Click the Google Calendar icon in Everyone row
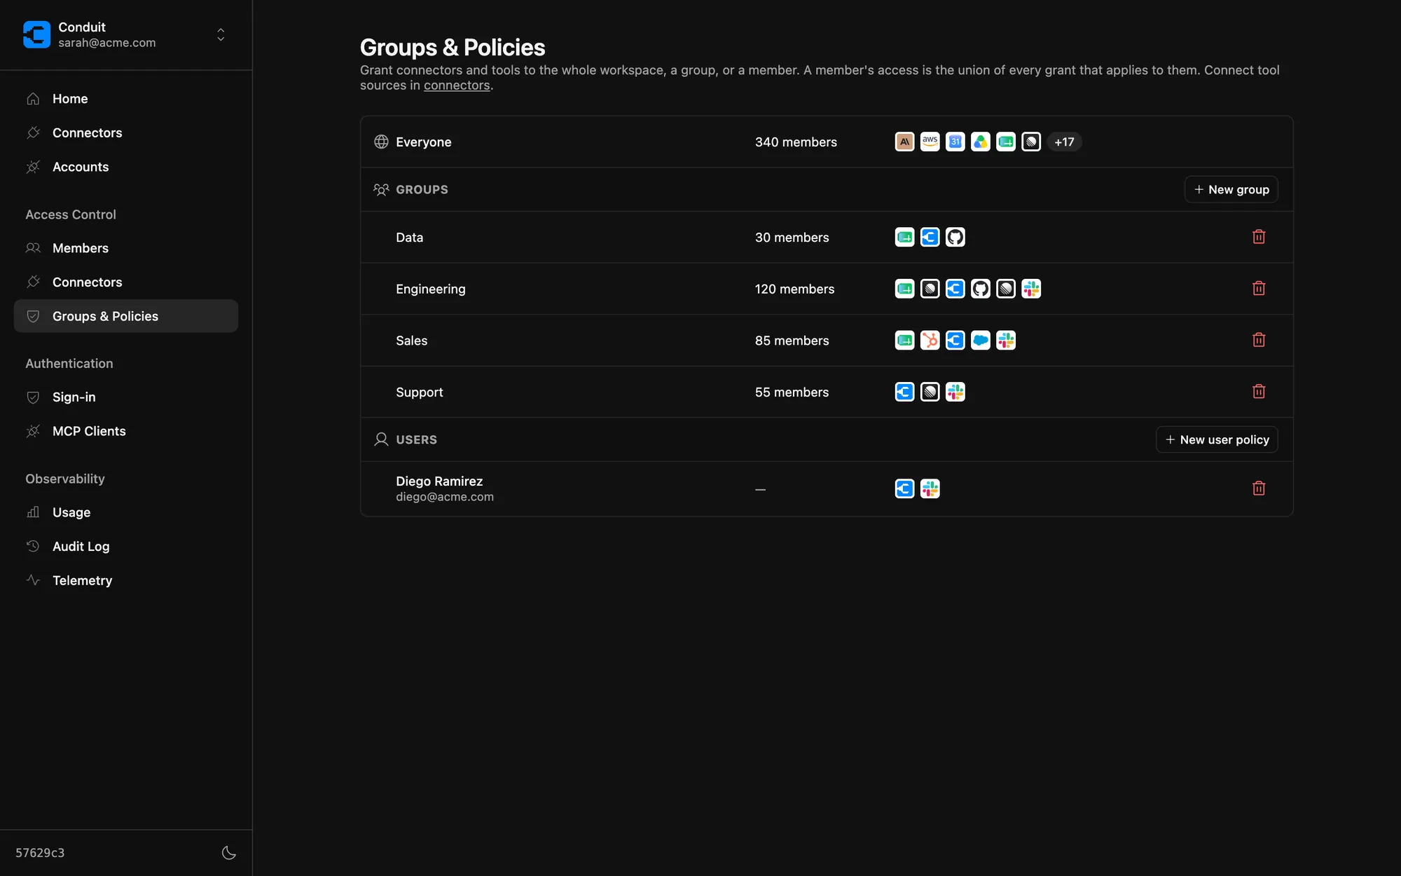The image size is (1401, 876). (955, 142)
